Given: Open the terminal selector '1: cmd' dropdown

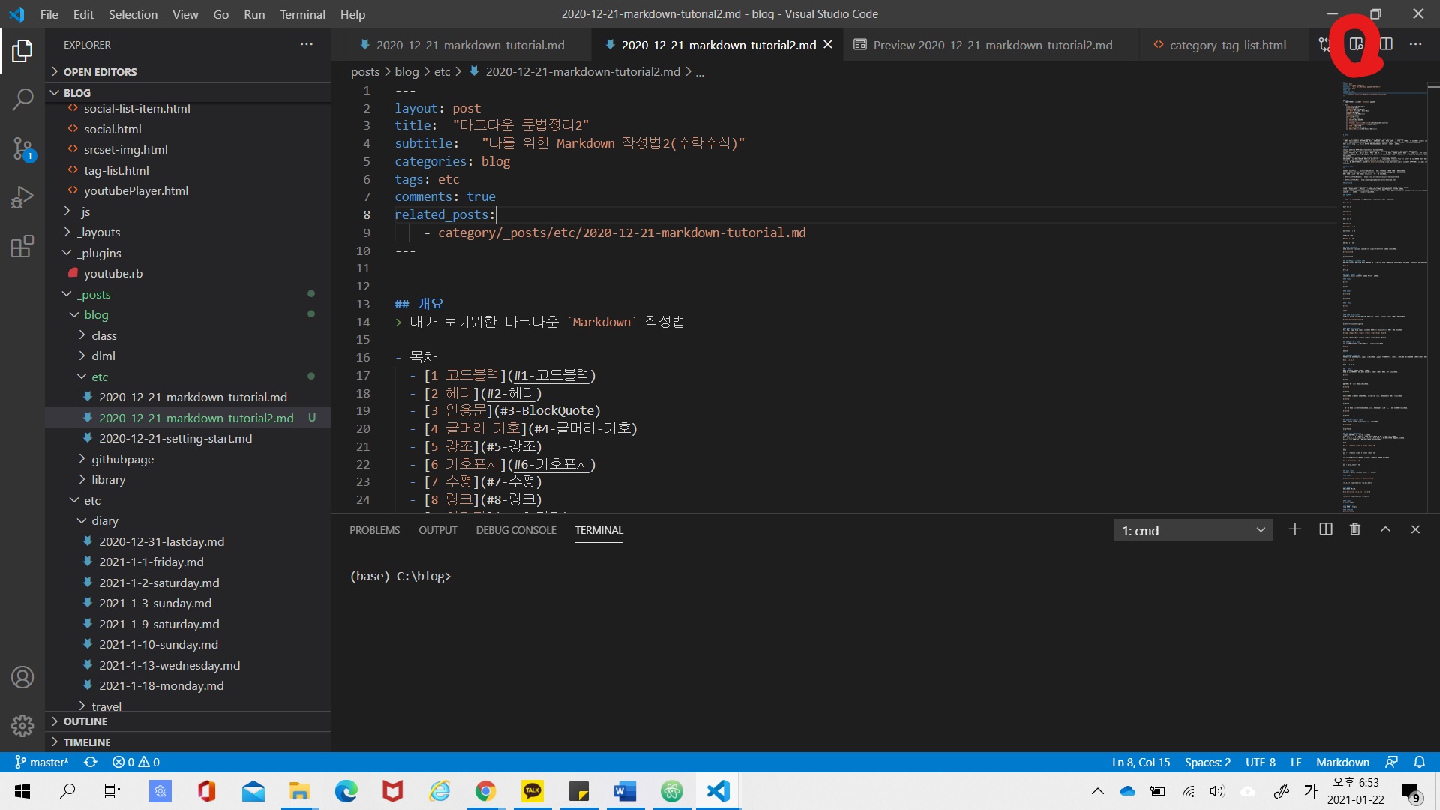Looking at the screenshot, I should [1192, 530].
